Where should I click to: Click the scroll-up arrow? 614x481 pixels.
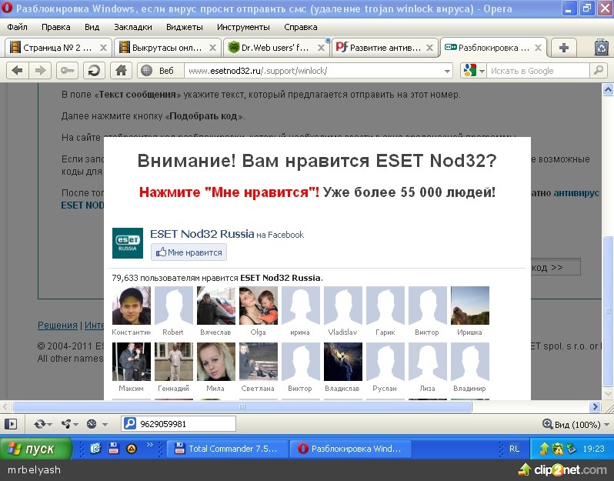coord(608,90)
